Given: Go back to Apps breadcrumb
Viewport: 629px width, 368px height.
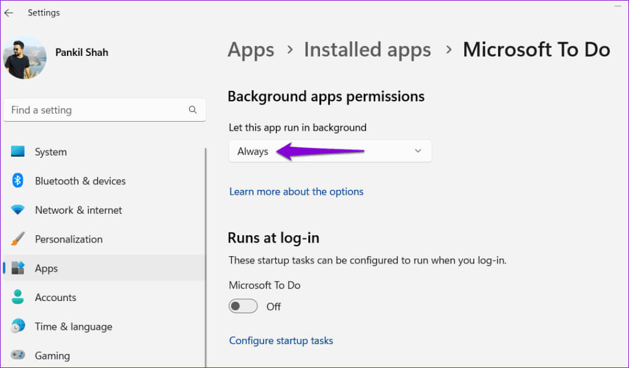Looking at the screenshot, I should 251,50.
